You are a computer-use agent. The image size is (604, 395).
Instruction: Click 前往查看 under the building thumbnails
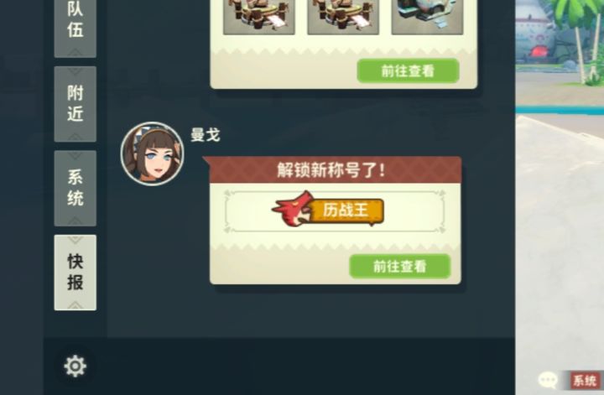point(408,70)
